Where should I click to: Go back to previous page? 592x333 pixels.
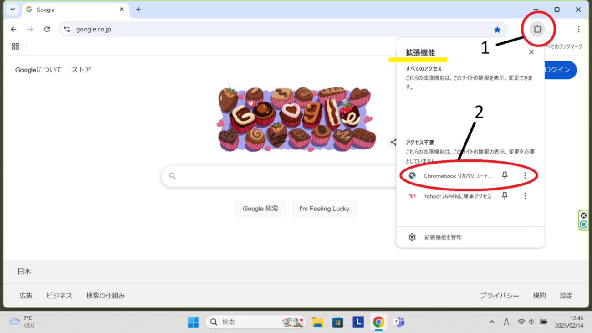coord(14,29)
